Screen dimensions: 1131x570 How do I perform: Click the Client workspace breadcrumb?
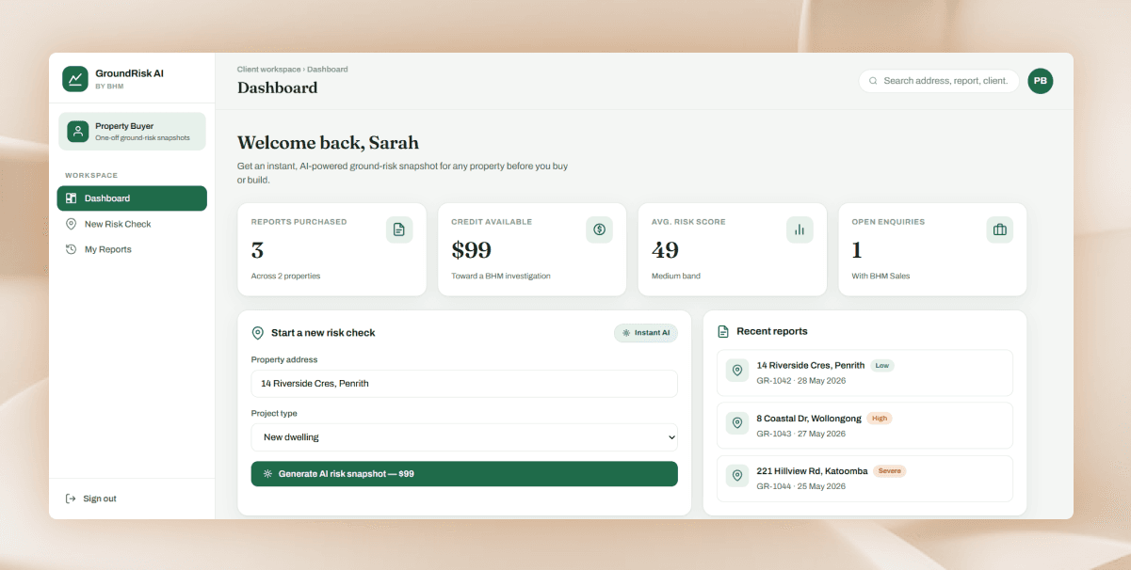click(269, 70)
